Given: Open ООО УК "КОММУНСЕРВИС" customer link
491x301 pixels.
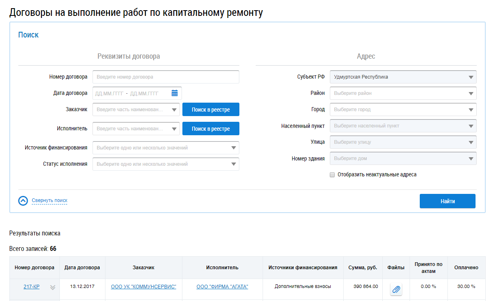Looking at the screenshot, I should click(x=143, y=287).
